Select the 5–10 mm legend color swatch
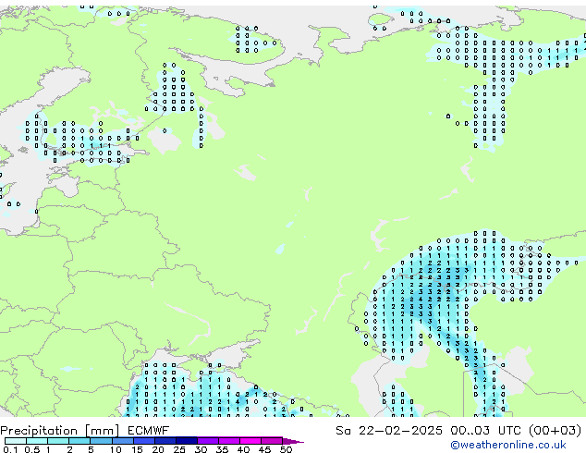Screen dimensions: 586x453 [x=101, y=441]
